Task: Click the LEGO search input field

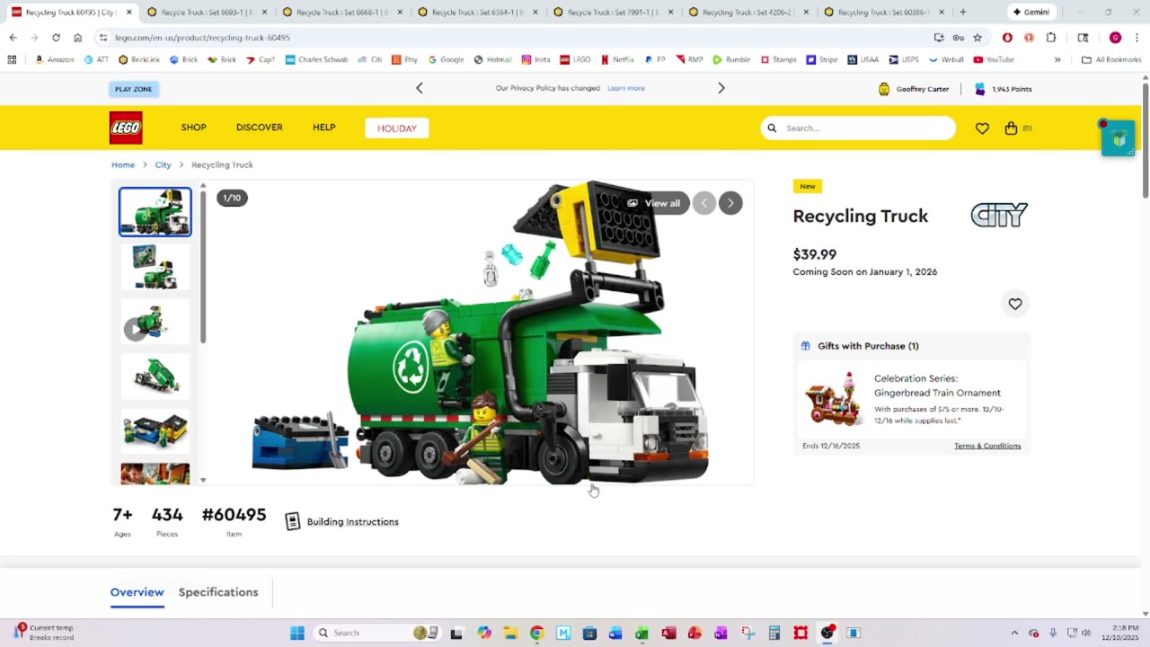Action: [x=858, y=129]
